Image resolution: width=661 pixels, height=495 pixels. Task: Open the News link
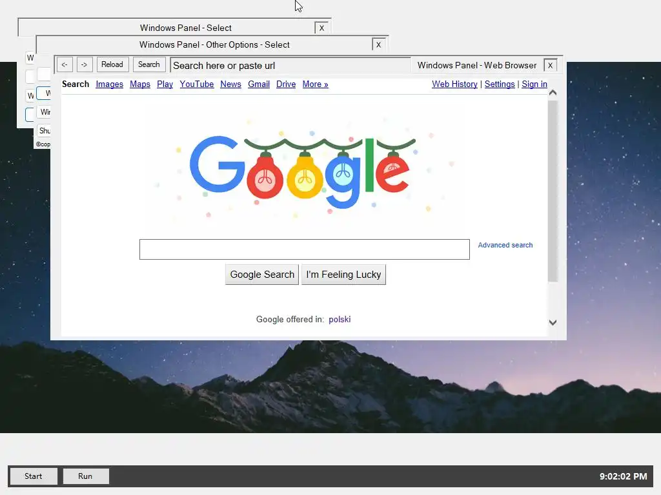(230, 84)
